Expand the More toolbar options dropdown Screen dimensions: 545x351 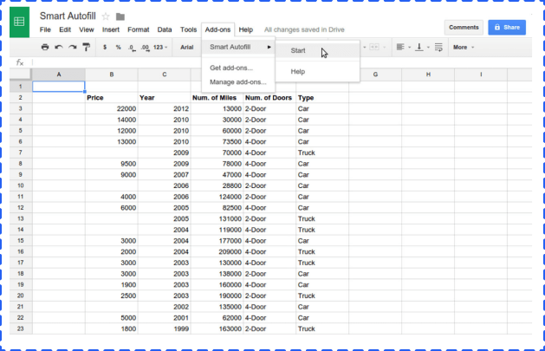pyautogui.click(x=463, y=47)
